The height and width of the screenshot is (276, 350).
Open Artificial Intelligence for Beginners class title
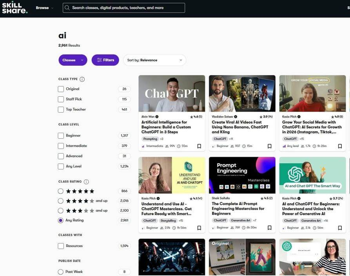tap(166, 127)
